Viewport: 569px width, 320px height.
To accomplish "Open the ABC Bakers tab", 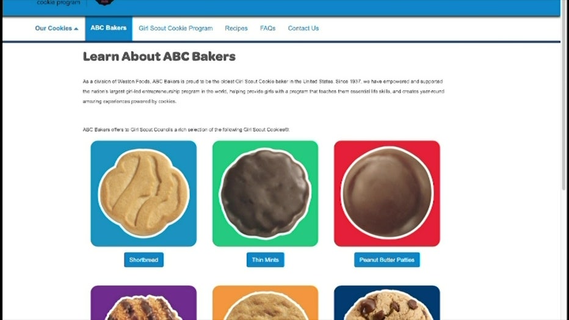I will [x=109, y=28].
